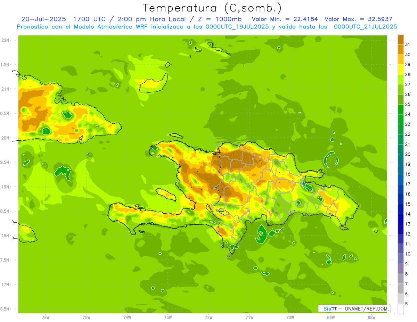Click the "72W" longitude label
This screenshot has width=417, height=322.
click(x=208, y=317)
